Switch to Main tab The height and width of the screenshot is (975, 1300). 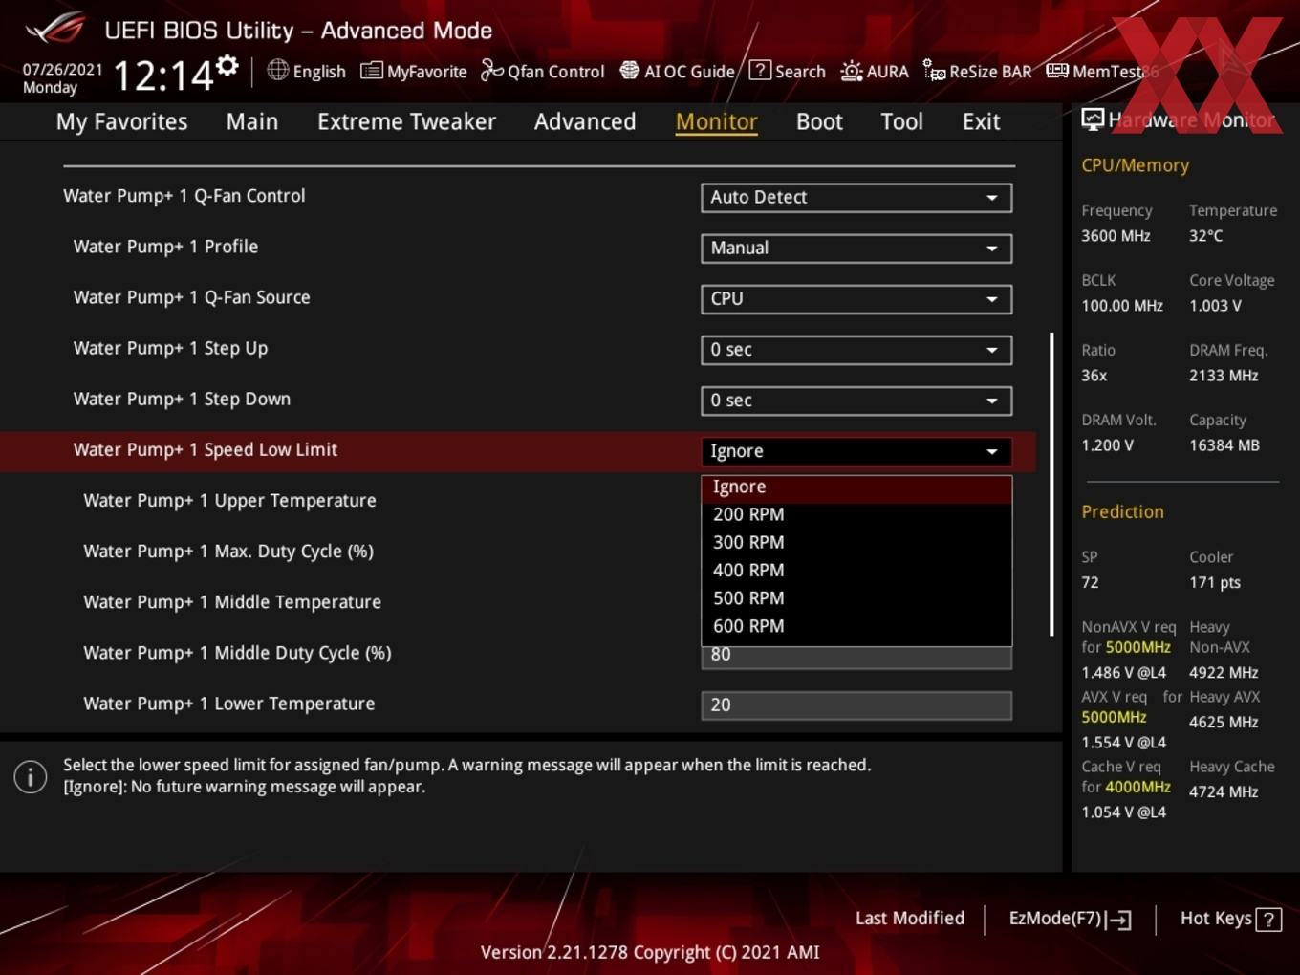[252, 121]
